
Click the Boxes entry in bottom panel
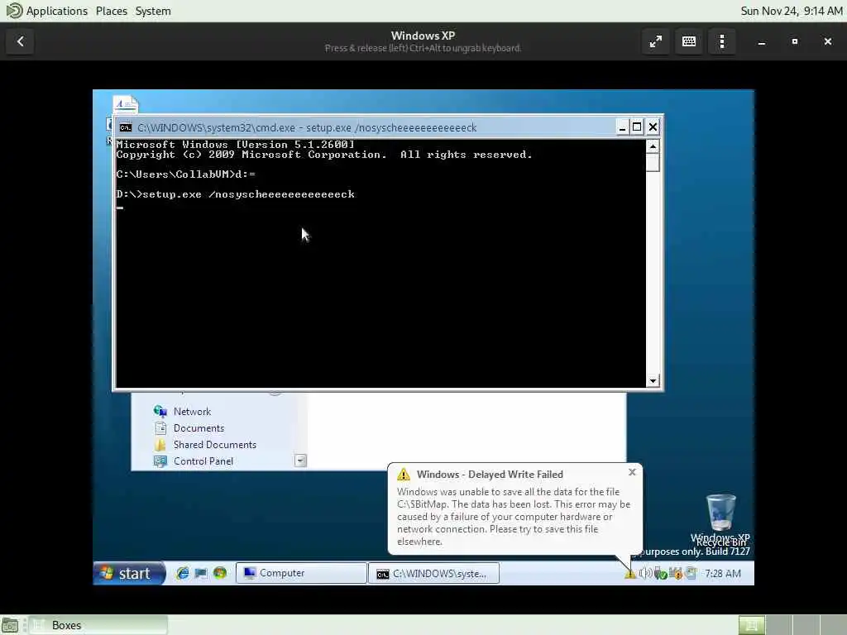[x=98, y=625]
